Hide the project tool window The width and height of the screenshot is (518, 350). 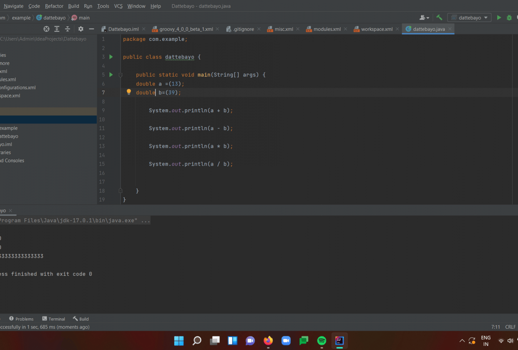coord(91,29)
